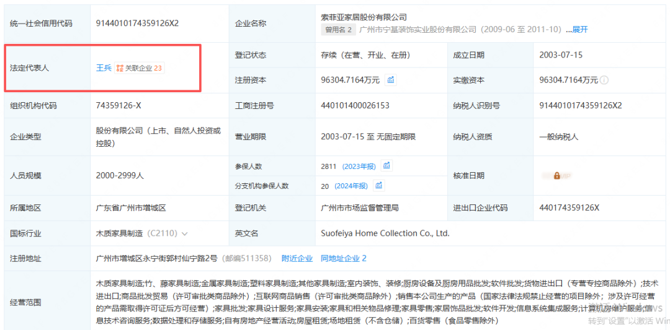Click the chart icon beside 注册资本 amount
This screenshot has width=670, height=330.
click(x=391, y=80)
